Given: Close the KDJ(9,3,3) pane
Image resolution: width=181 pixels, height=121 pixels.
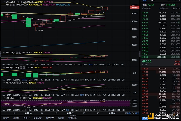Looking at the screenshot, I should pos(20,83).
